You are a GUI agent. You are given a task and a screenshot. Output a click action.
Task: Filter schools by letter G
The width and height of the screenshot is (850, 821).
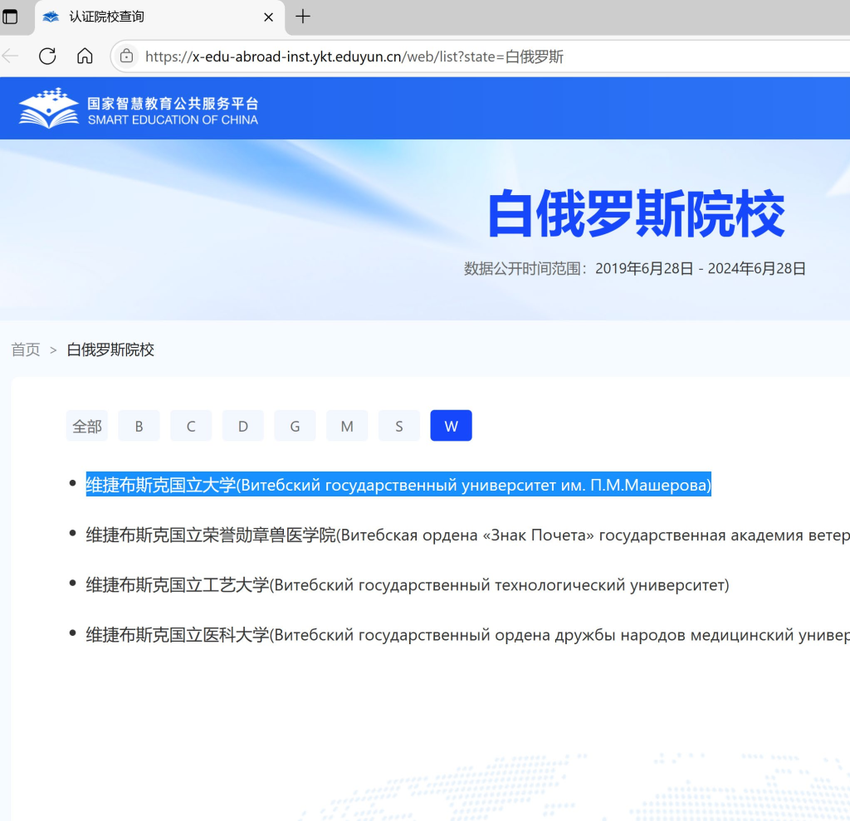click(x=295, y=426)
